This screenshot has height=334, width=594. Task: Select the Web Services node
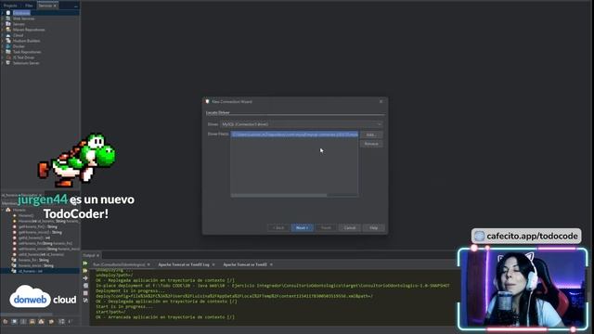[23, 19]
